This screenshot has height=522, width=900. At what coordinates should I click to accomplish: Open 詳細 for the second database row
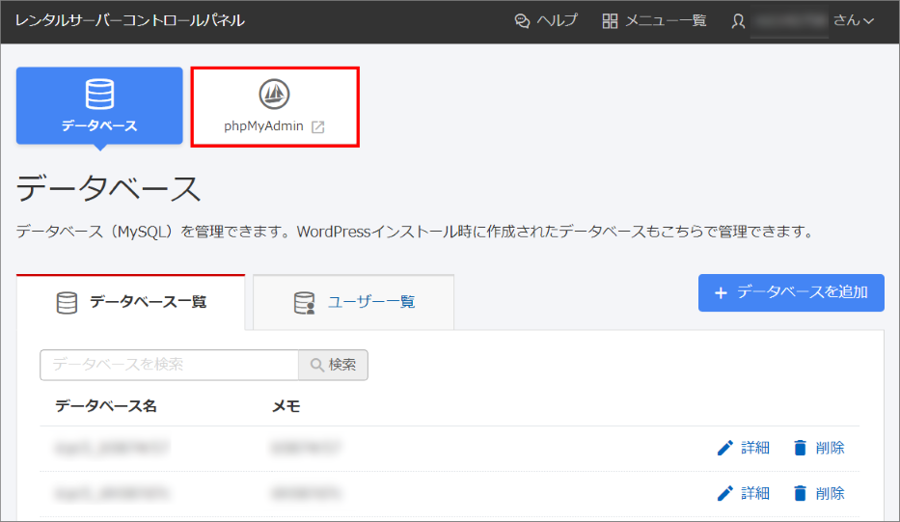(x=744, y=493)
